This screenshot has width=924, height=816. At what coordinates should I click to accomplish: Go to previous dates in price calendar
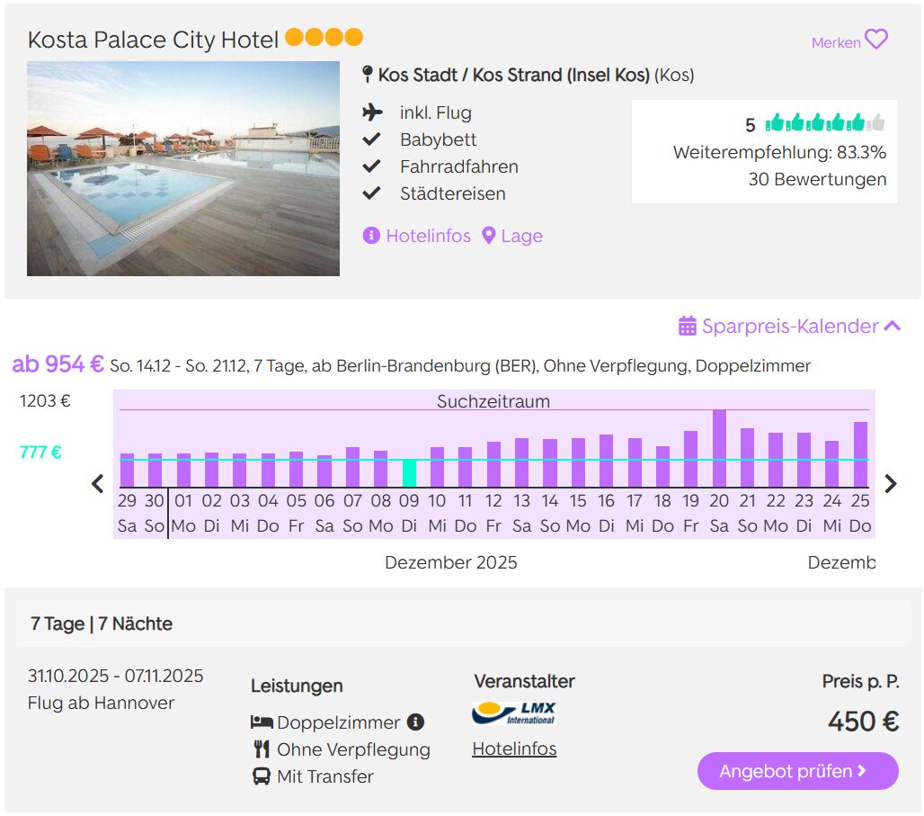tap(98, 483)
